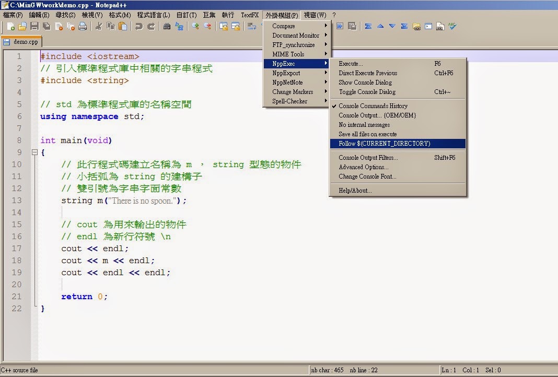Expand the Document Monitor submenu
The height and width of the screenshot is (377, 558).
[296, 35]
